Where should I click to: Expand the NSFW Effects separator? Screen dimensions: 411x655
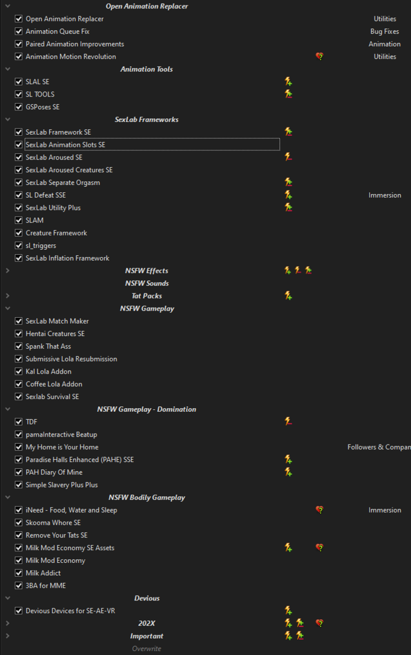click(7, 270)
